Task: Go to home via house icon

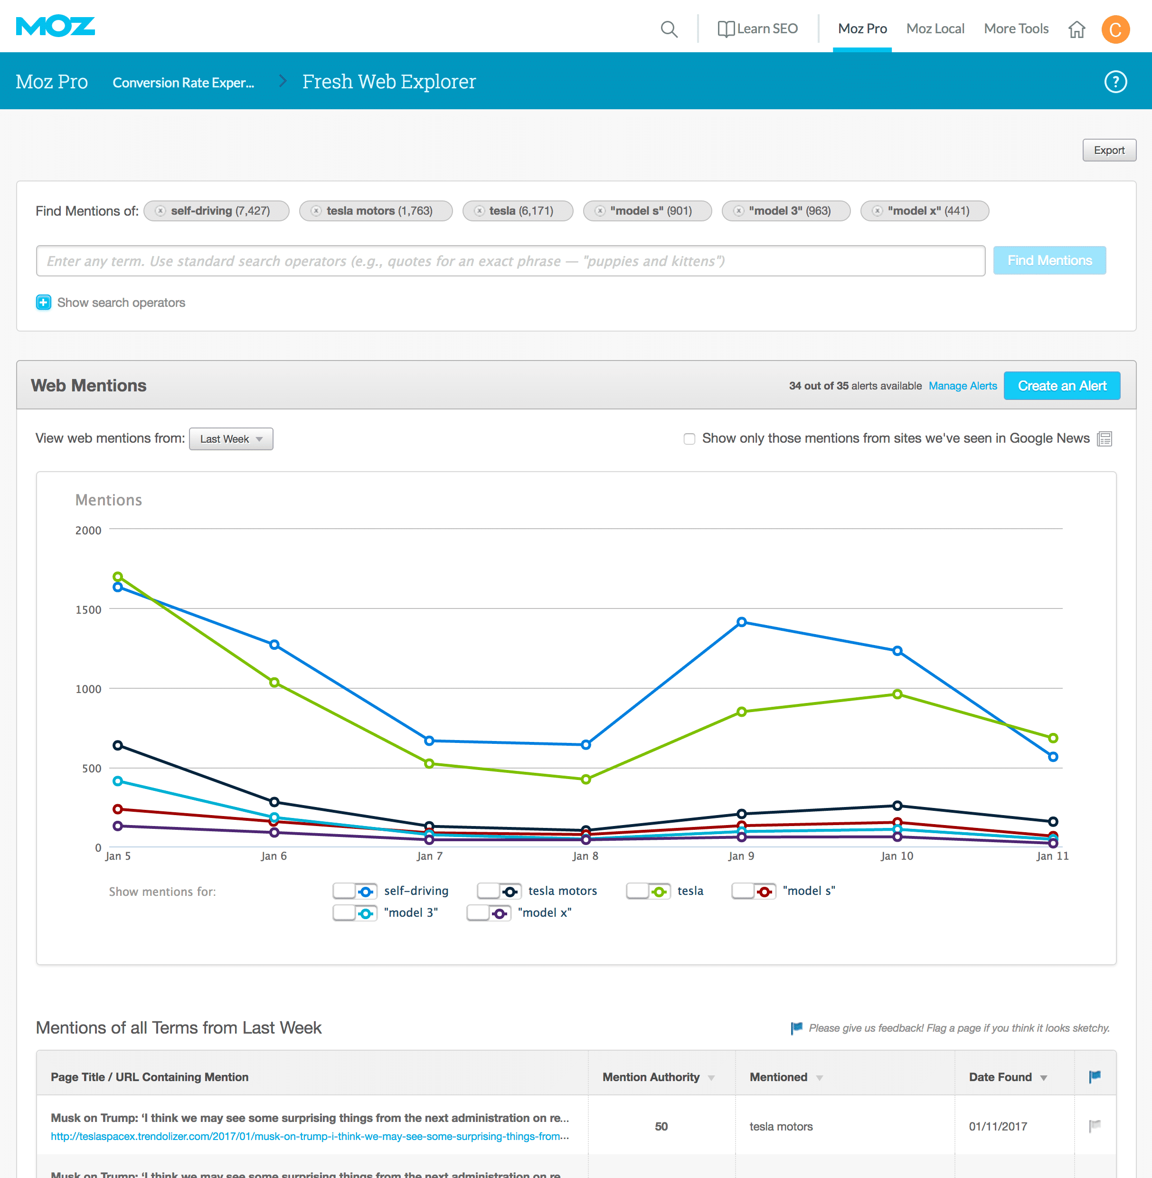Action: pos(1076,29)
